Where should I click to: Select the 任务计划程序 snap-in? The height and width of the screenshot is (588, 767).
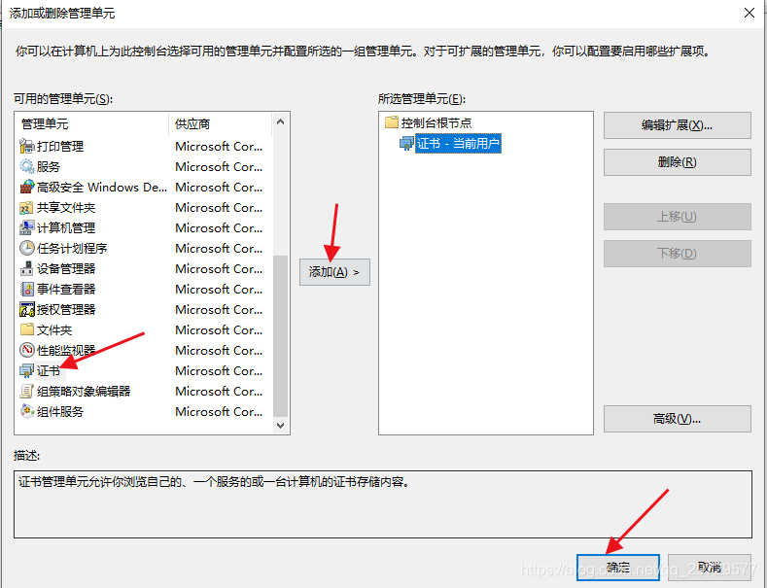(x=143, y=248)
